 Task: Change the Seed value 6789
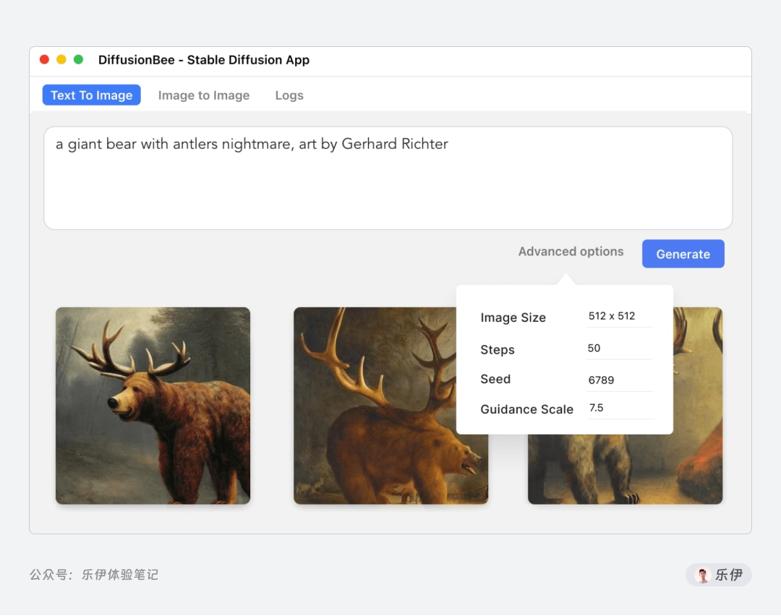point(618,380)
